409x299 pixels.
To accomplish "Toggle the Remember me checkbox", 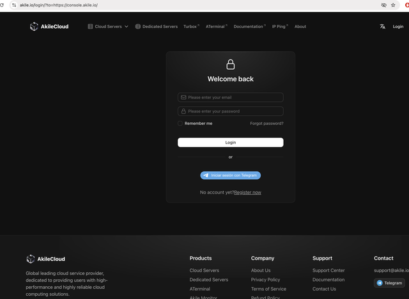I will coord(180,124).
